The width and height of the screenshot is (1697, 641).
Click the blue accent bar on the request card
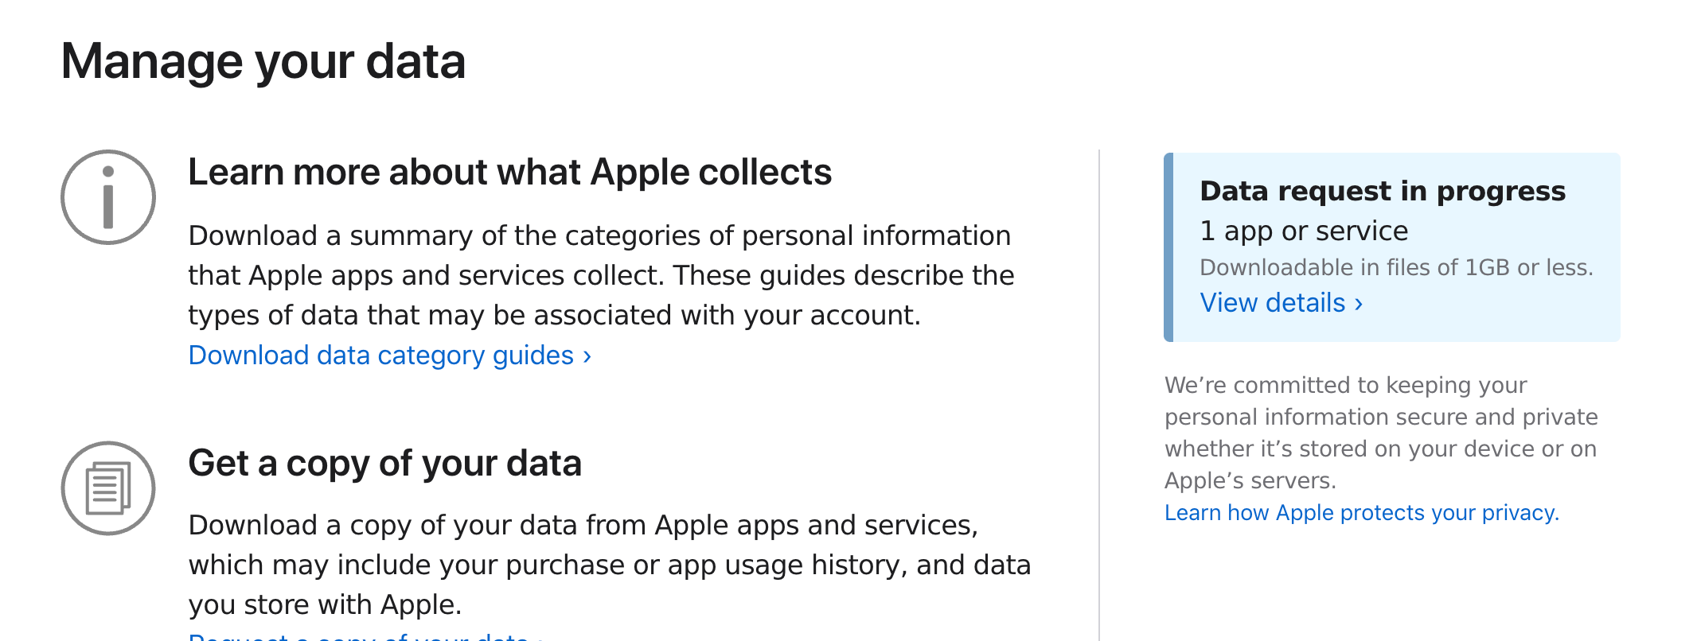[1168, 247]
